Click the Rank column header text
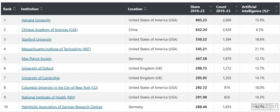The width and height of the screenshot is (280, 112). [x=7, y=9]
